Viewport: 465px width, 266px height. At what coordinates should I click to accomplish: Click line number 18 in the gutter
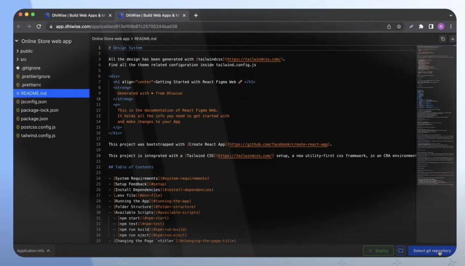pyautogui.click(x=98, y=144)
